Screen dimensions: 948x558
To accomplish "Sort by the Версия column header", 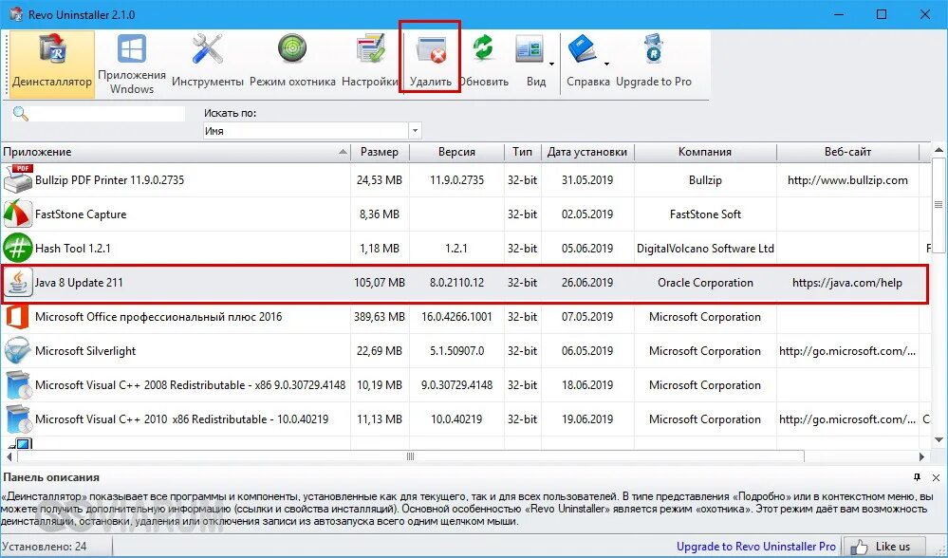I will (456, 152).
